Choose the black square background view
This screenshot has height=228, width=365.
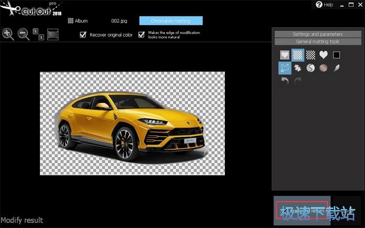coord(336,55)
